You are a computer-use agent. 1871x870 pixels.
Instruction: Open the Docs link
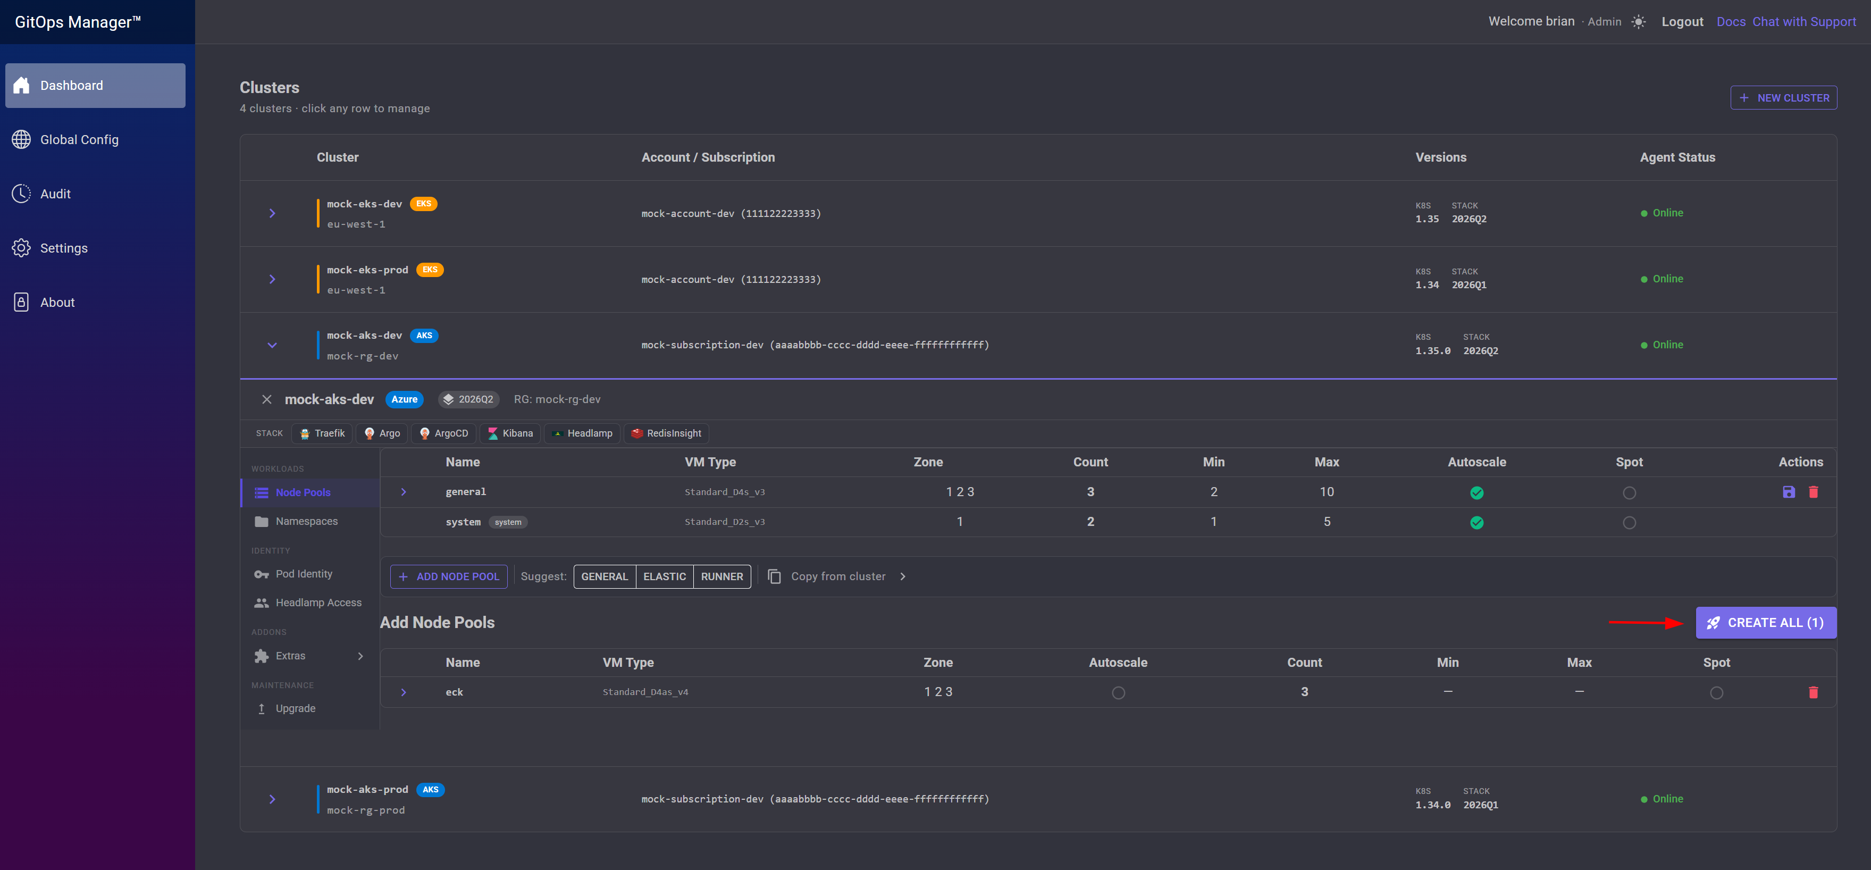point(1731,22)
